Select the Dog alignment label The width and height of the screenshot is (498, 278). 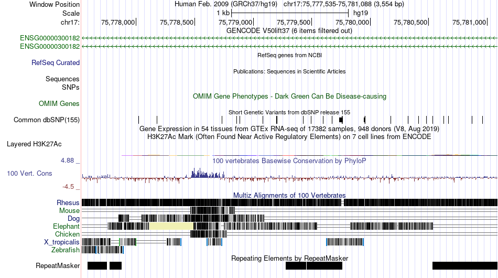click(x=73, y=218)
